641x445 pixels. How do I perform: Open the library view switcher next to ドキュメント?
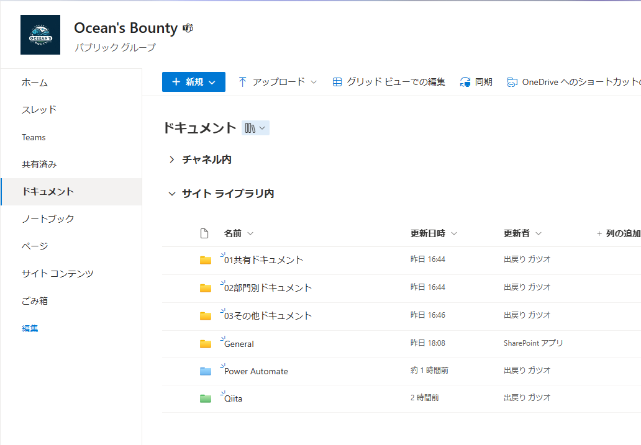255,128
